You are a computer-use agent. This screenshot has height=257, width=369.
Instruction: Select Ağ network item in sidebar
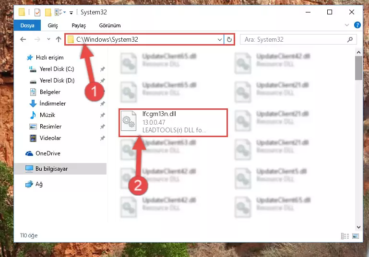(39, 184)
